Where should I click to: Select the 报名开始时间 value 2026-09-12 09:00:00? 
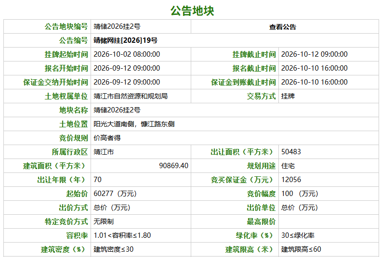[x=127, y=68]
